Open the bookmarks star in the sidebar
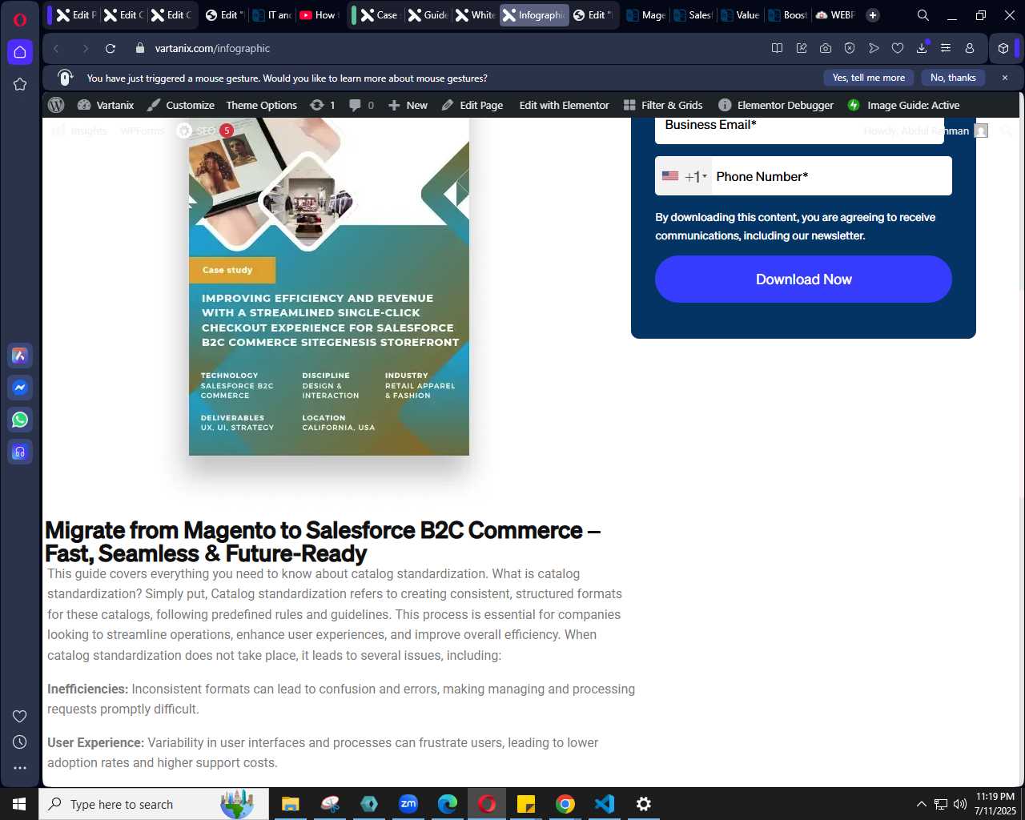 tap(20, 84)
